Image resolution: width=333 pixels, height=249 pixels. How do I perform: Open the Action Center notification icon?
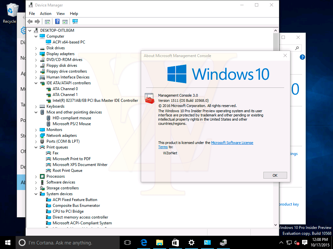point(305,243)
